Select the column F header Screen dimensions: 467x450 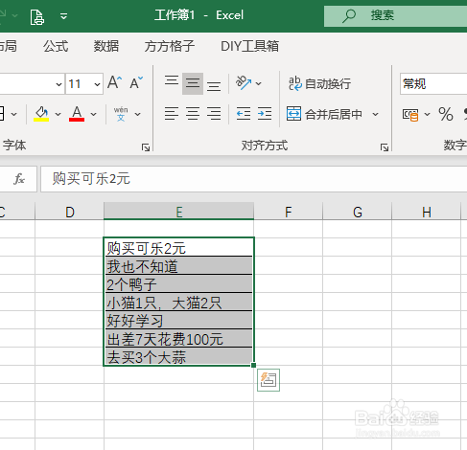tap(289, 212)
